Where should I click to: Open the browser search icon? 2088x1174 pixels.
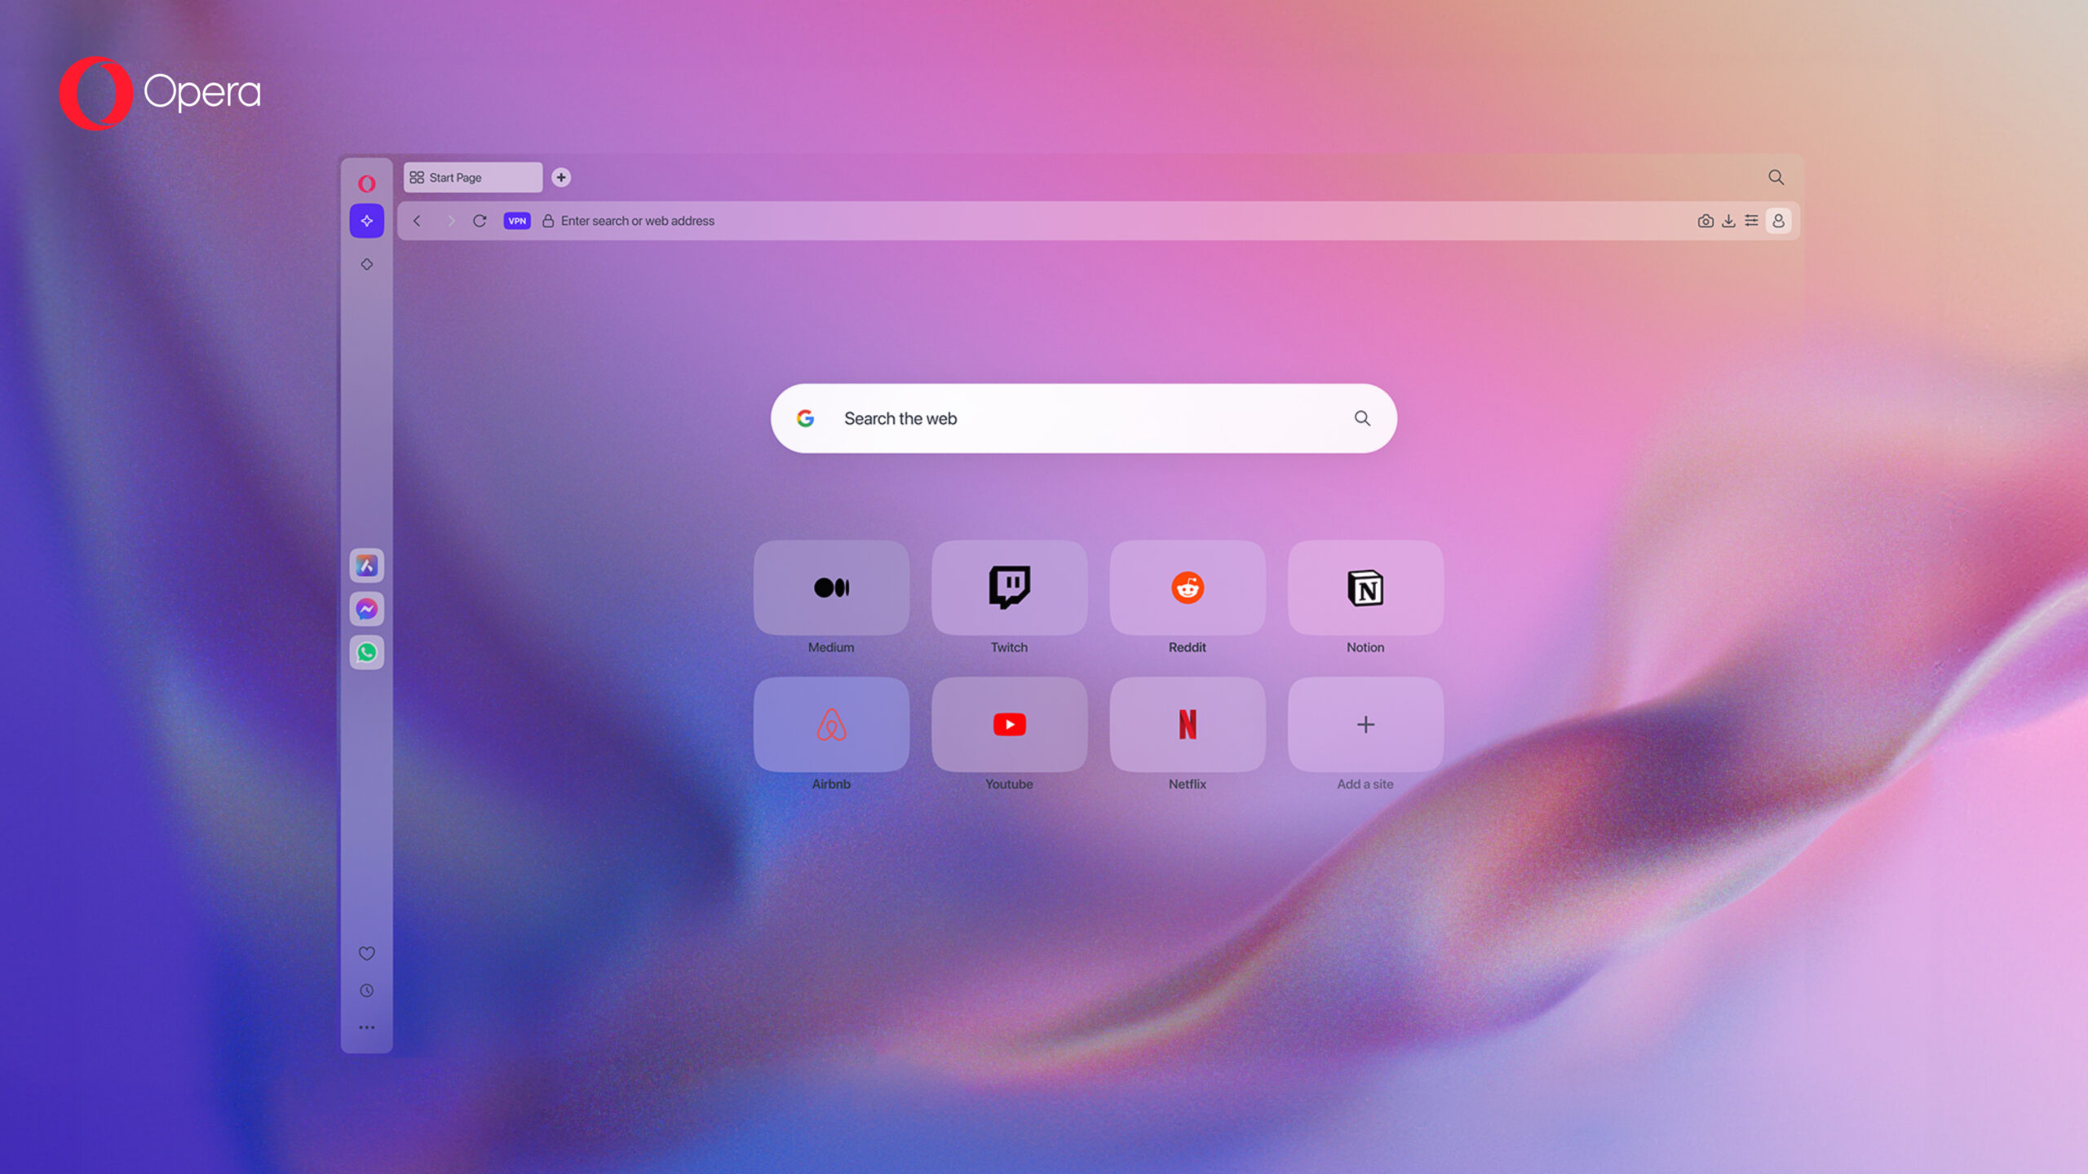click(1774, 175)
